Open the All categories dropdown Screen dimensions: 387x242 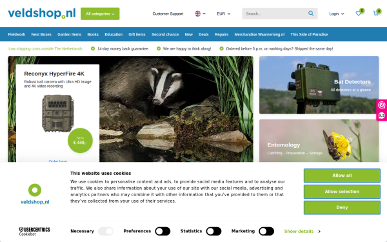pyautogui.click(x=100, y=14)
